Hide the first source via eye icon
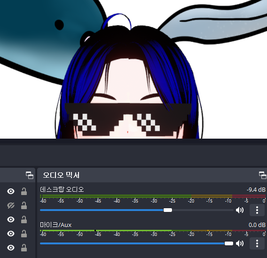267x258 pixels. click(x=11, y=191)
